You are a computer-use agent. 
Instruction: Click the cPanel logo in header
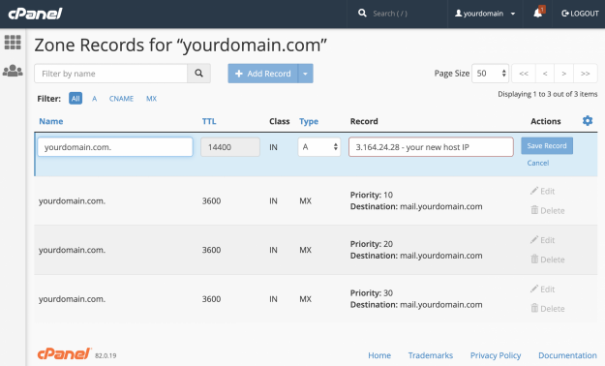pyautogui.click(x=35, y=14)
